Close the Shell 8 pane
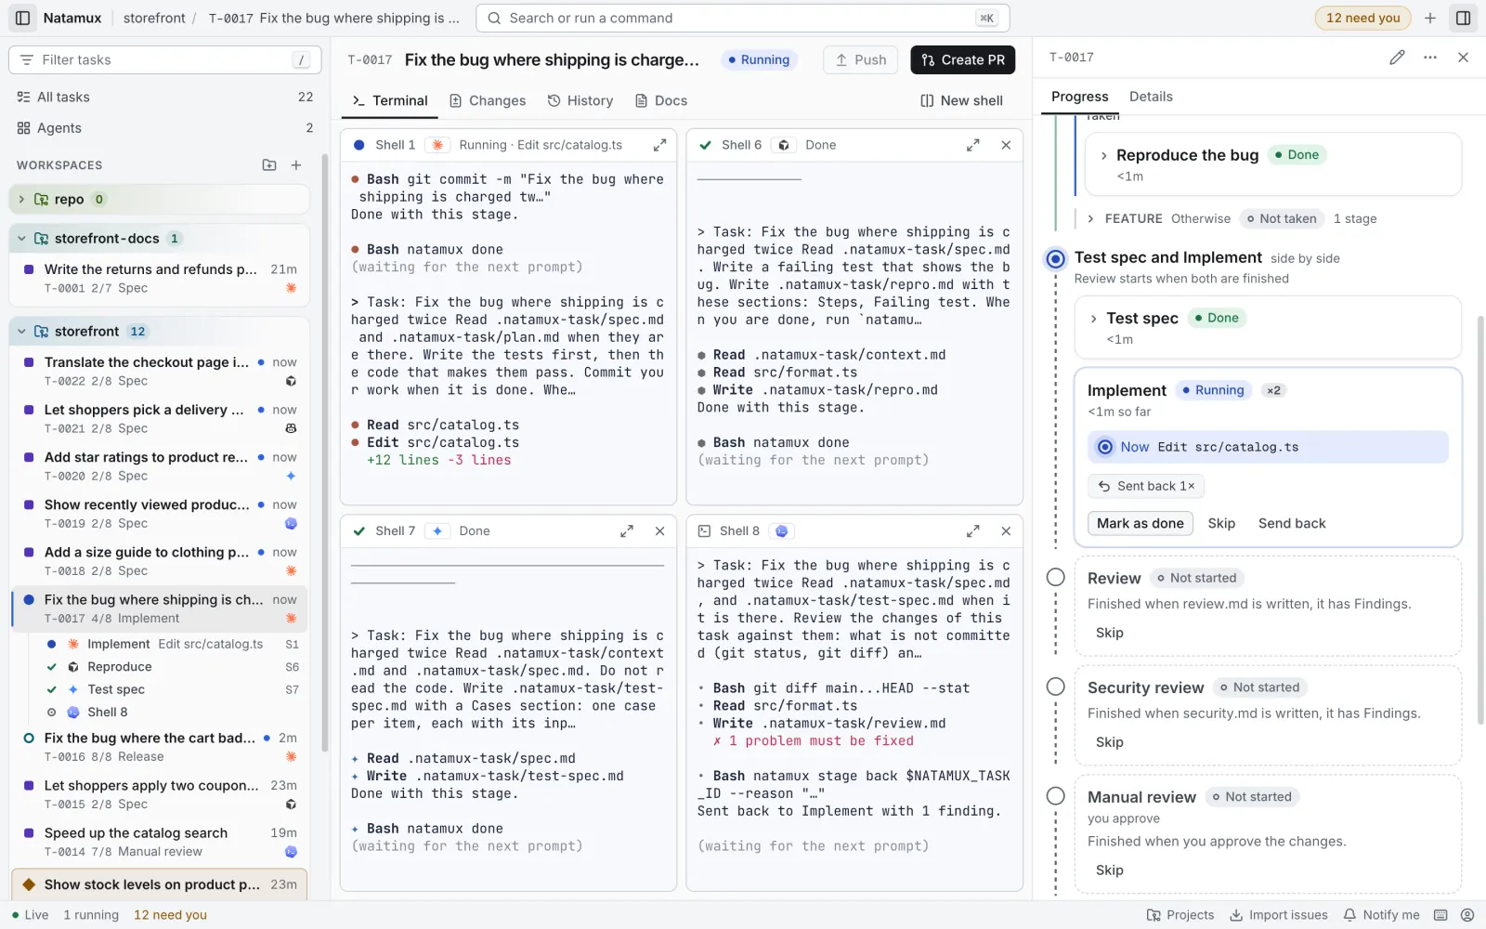The image size is (1486, 929). [x=1006, y=531]
